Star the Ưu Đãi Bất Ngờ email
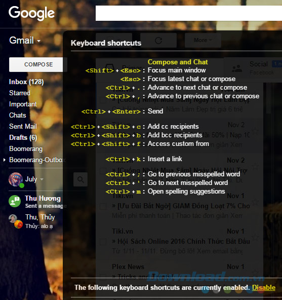 click(x=255, y=202)
